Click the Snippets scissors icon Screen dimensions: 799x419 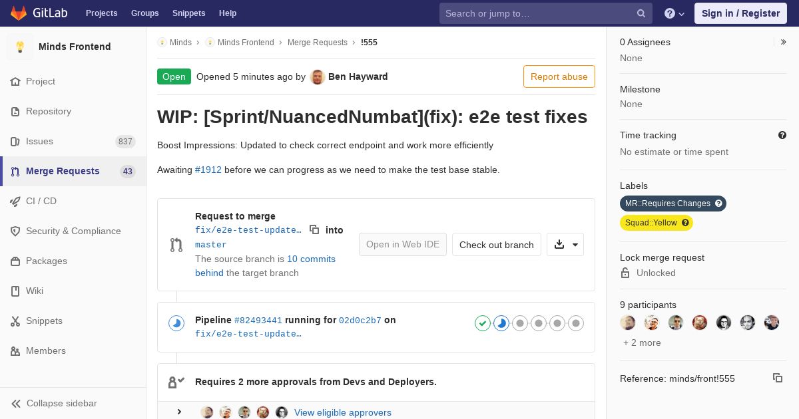point(15,321)
